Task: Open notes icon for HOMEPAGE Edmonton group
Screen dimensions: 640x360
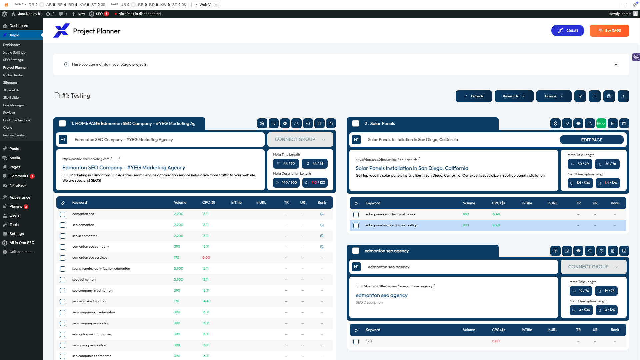Action: [x=273, y=123]
